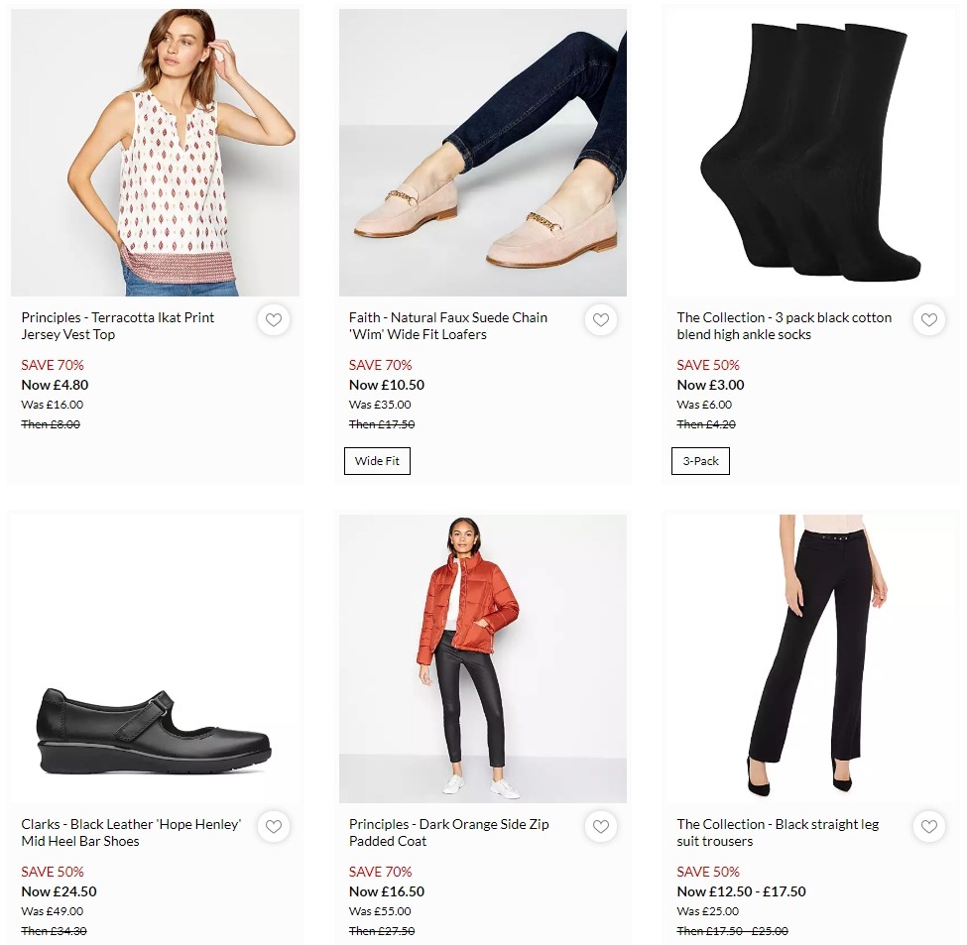Image resolution: width=967 pixels, height=945 pixels.
Task: Add the Terracotta Ikat vest top to wishlist
Action: point(274,320)
